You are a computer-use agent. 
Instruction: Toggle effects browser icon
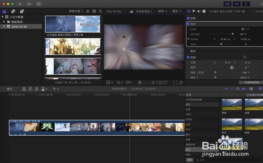(260, 89)
